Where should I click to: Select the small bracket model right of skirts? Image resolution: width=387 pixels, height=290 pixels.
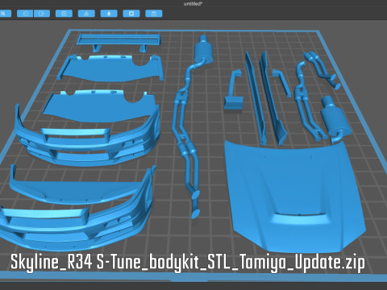(x=281, y=83)
